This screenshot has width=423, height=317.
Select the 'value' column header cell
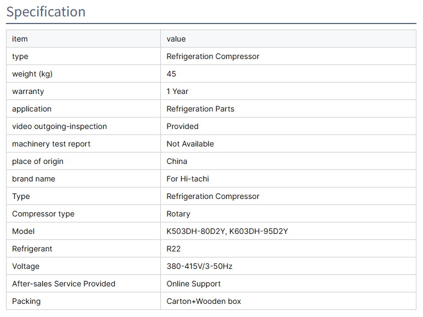(x=176, y=39)
